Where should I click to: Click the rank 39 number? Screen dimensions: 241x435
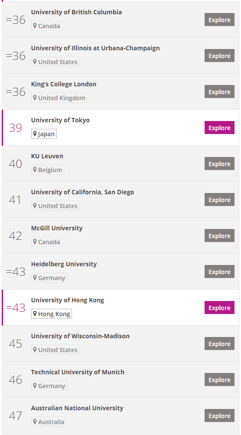(15, 128)
